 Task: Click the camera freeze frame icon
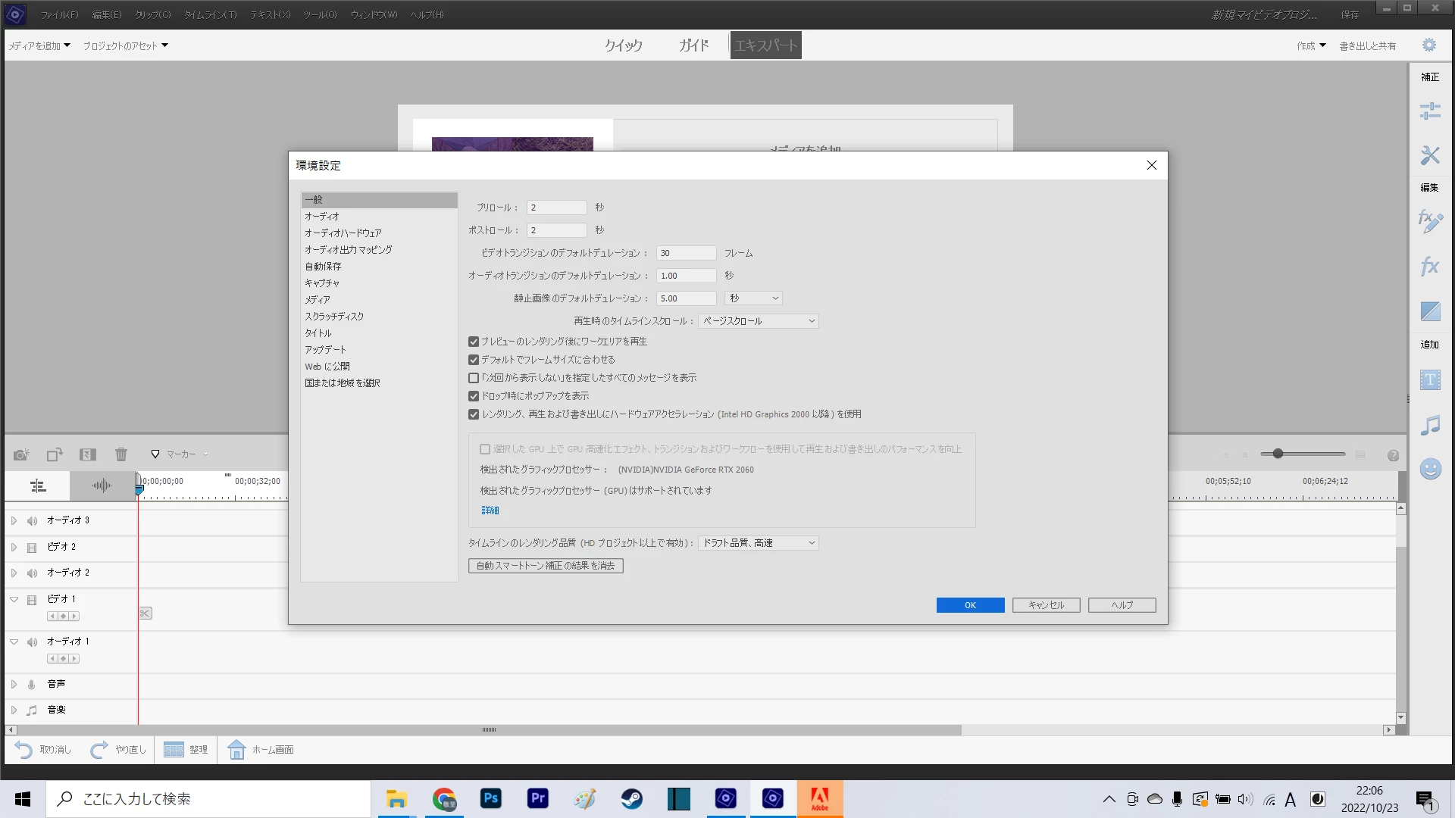click(21, 454)
